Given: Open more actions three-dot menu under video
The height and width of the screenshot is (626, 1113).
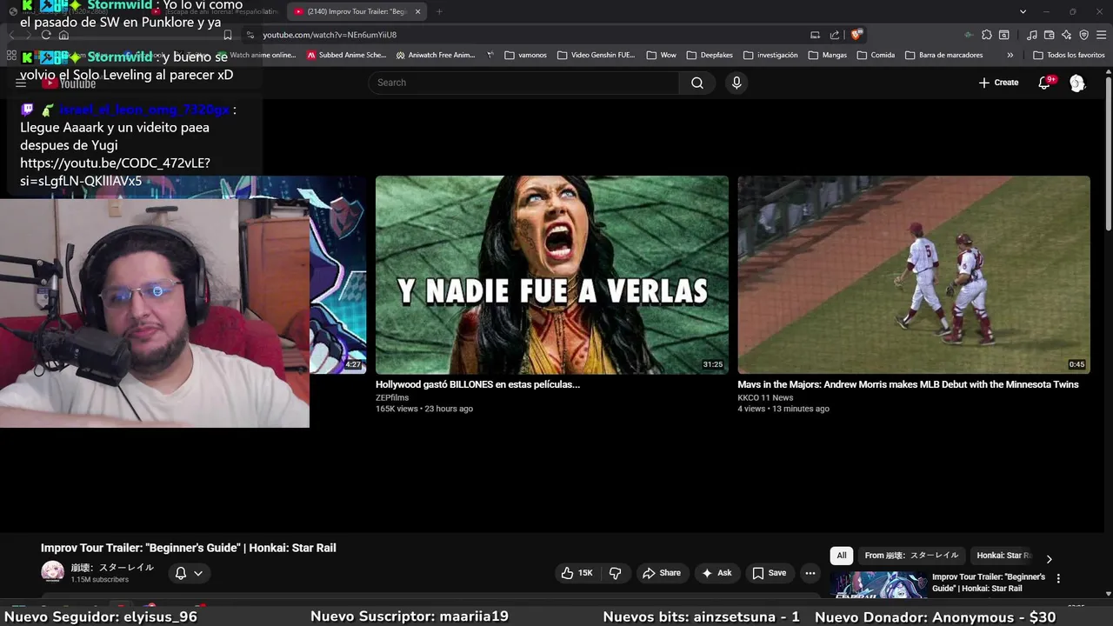Looking at the screenshot, I should pyautogui.click(x=810, y=573).
